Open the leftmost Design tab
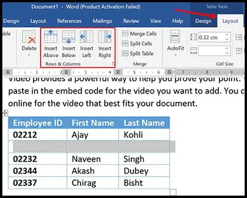This screenshot has width=247, height=198. tap(11, 21)
